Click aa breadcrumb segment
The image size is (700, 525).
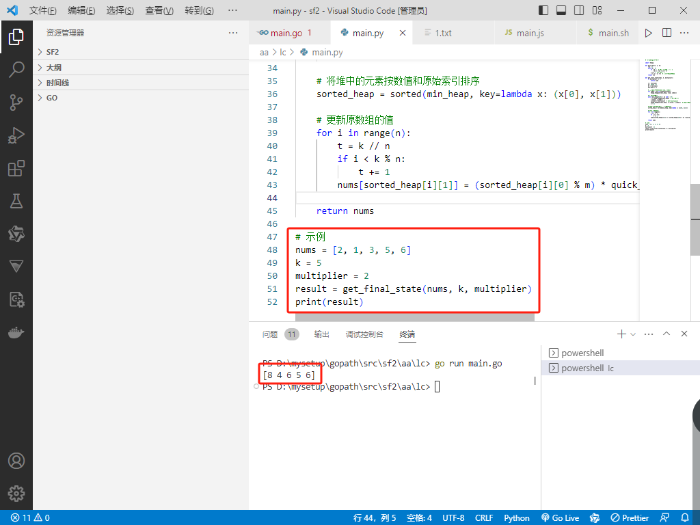tap(265, 52)
